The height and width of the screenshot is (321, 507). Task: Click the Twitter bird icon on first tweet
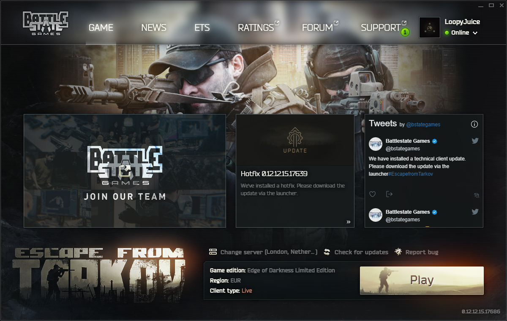[475, 141]
